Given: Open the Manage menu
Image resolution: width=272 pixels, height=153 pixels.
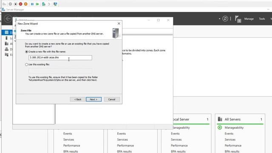Looking at the screenshot, I should point(249,19).
